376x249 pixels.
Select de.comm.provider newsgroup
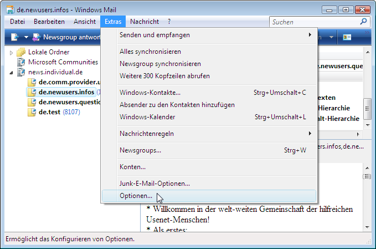[70, 82]
